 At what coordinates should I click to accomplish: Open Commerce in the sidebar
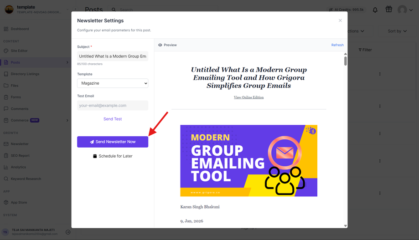pos(20,120)
